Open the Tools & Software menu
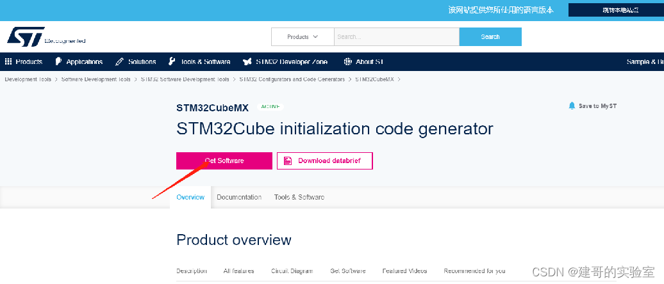Image resolution: width=664 pixels, height=284 pixels. click(205, 61)
